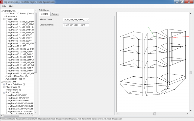Open the Help menu
The height and width of the screenshot is (121, 194).
[11, 6]
